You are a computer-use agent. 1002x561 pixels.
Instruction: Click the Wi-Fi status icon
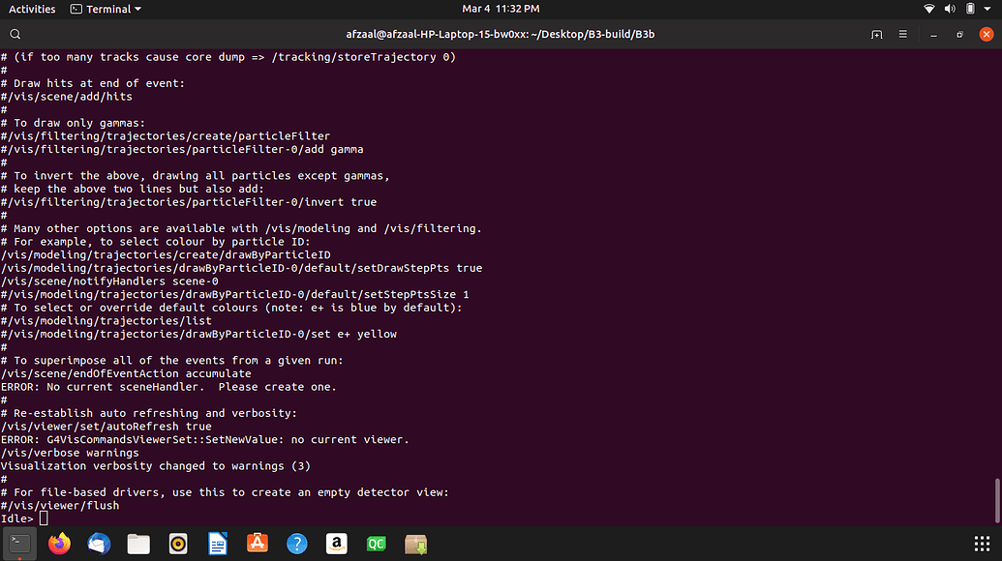click(x=929, y=9)
